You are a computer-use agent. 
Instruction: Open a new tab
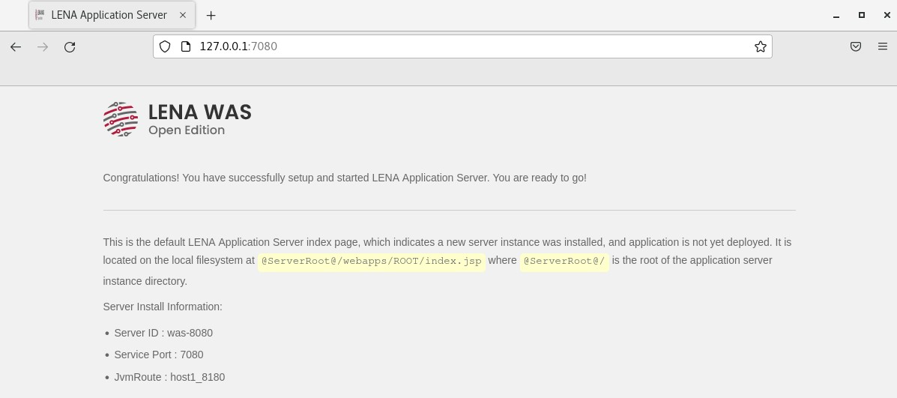click(x=211, y=16)
